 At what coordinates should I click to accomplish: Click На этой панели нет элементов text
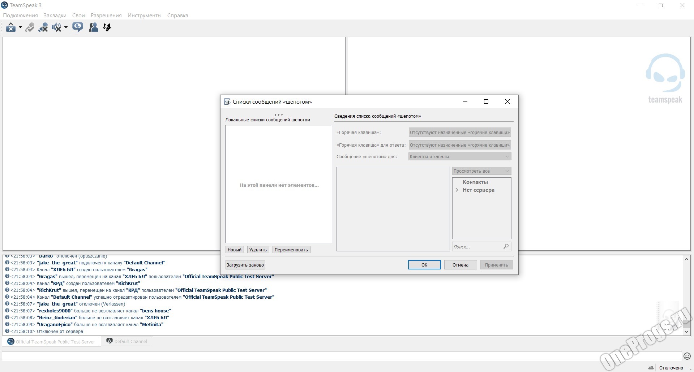pos(279,185)
